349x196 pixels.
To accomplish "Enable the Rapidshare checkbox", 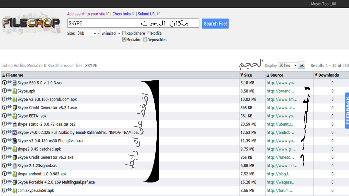I will pos(124,33).
